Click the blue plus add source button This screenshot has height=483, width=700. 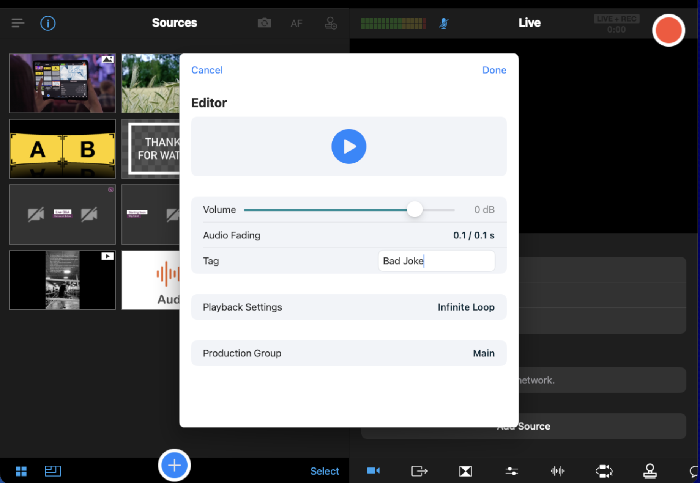coord(174,465)
